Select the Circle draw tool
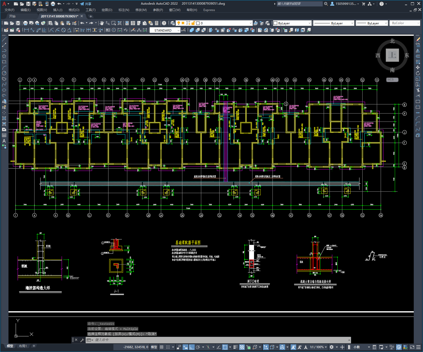The image size is (423, 352). tap(4, 73)
